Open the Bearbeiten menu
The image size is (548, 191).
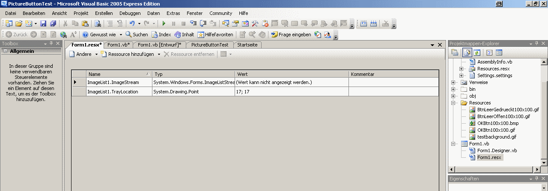(x=34, y=13)
